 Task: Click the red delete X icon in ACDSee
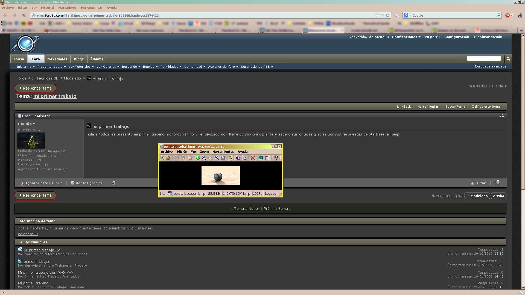point(253,158)
